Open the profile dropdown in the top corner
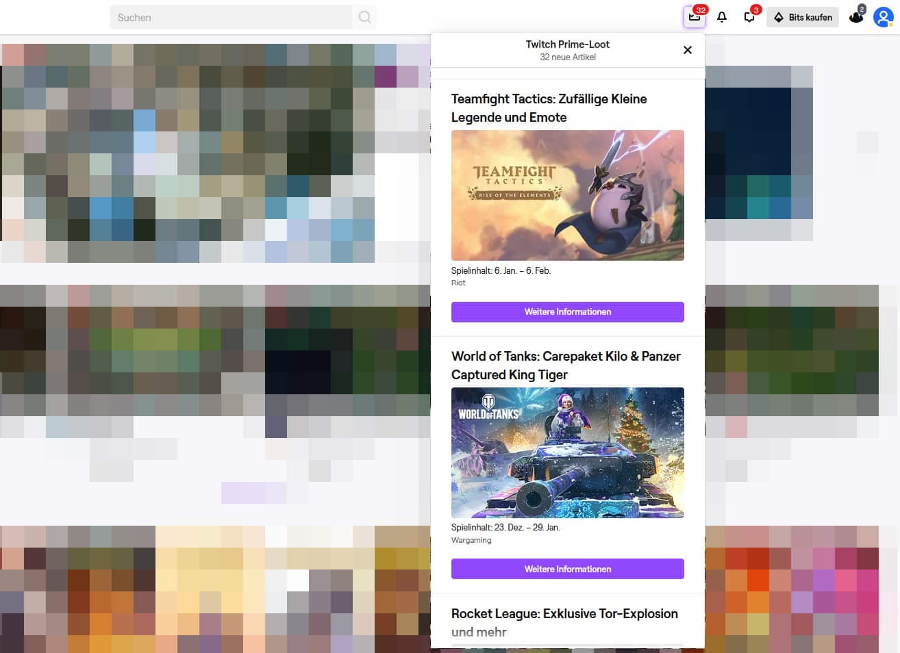This screenshot has width=900, height=653. (883, 18)
